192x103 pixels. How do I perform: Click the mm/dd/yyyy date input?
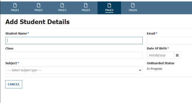[x=160, y=55]
